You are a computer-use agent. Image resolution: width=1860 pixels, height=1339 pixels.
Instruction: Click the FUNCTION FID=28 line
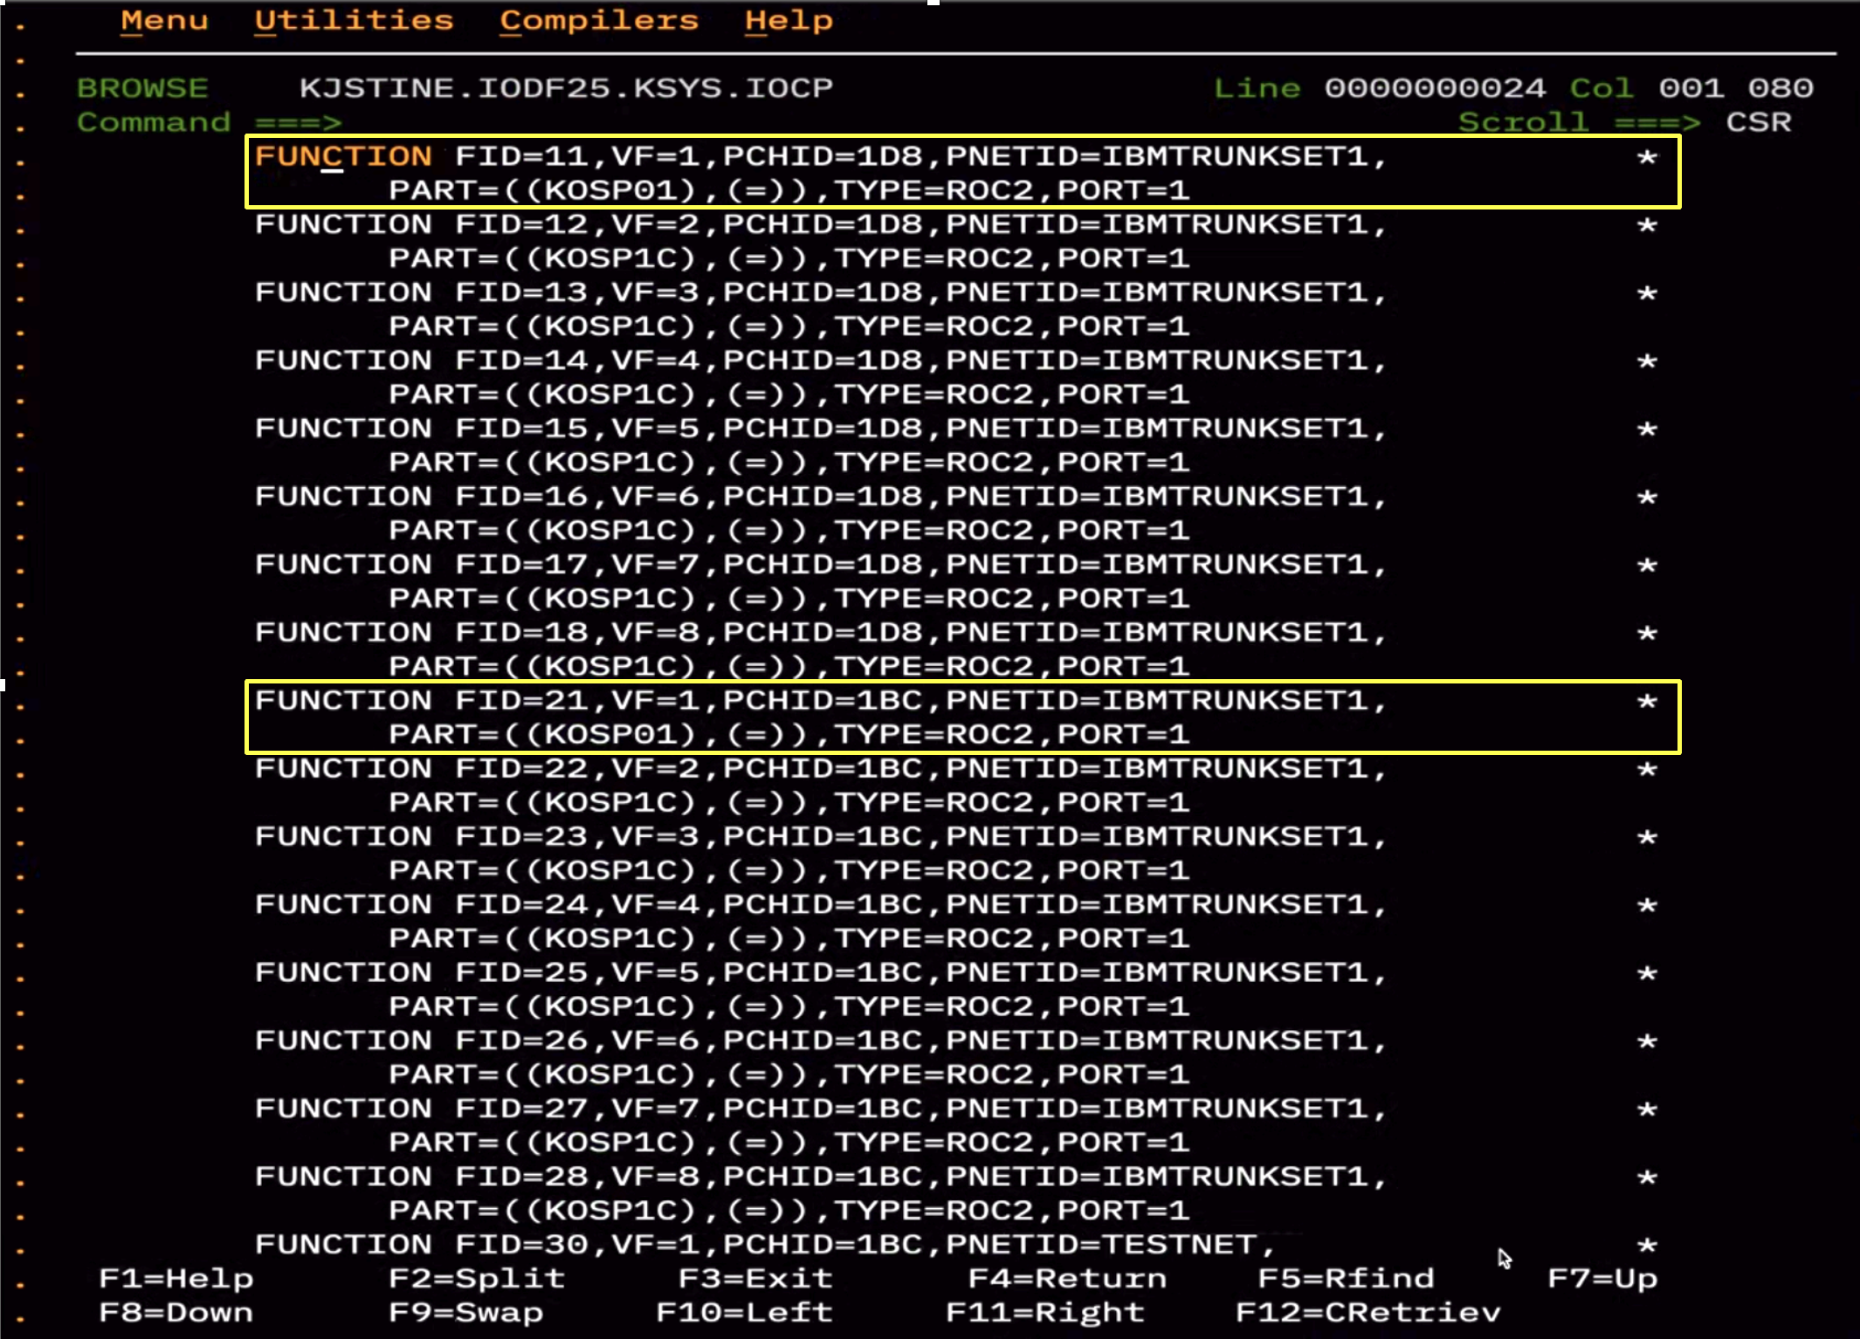click(x=821, y=1178)
